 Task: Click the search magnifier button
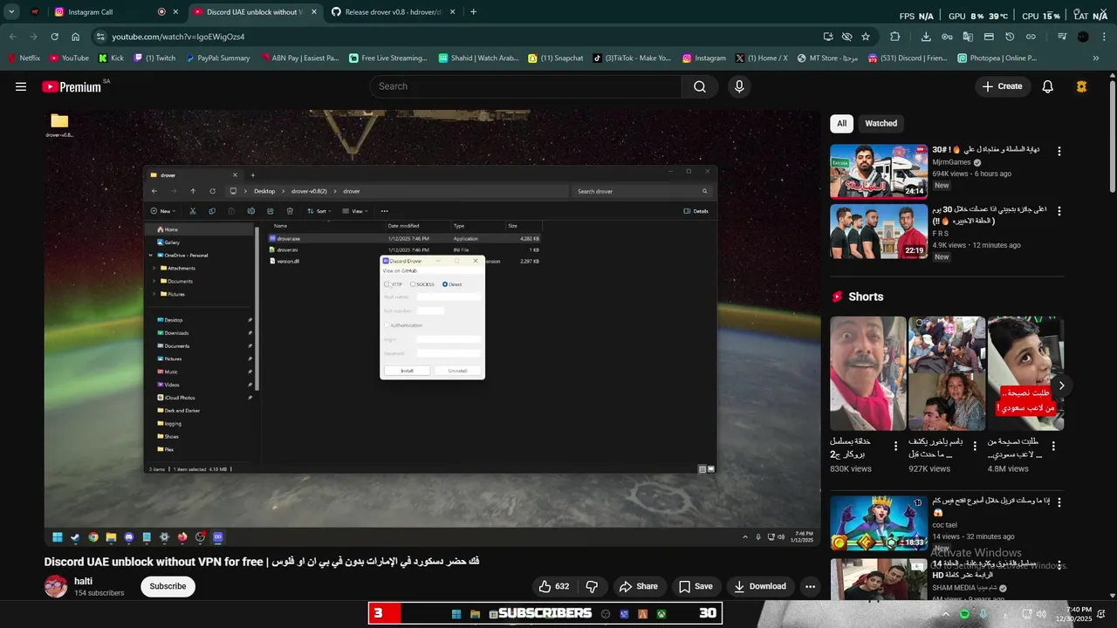point(700,86)
